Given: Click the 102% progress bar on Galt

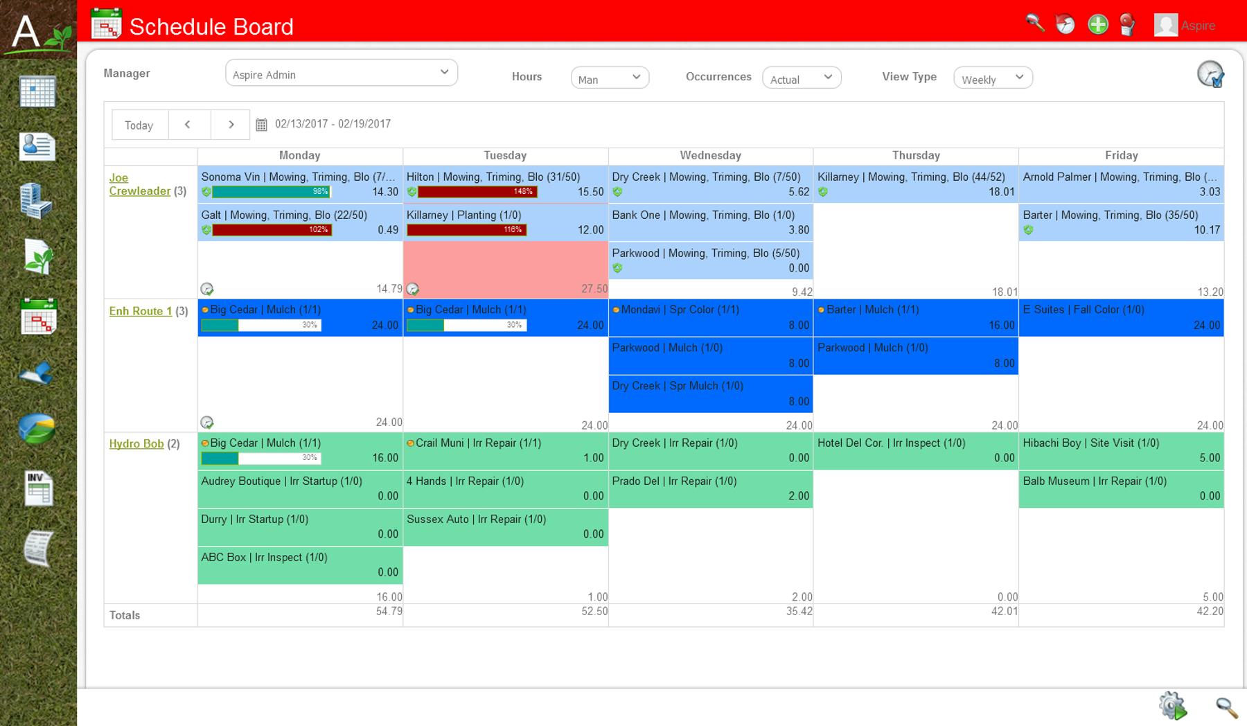Looking at the screenshot, I should [x=272, y=230].
